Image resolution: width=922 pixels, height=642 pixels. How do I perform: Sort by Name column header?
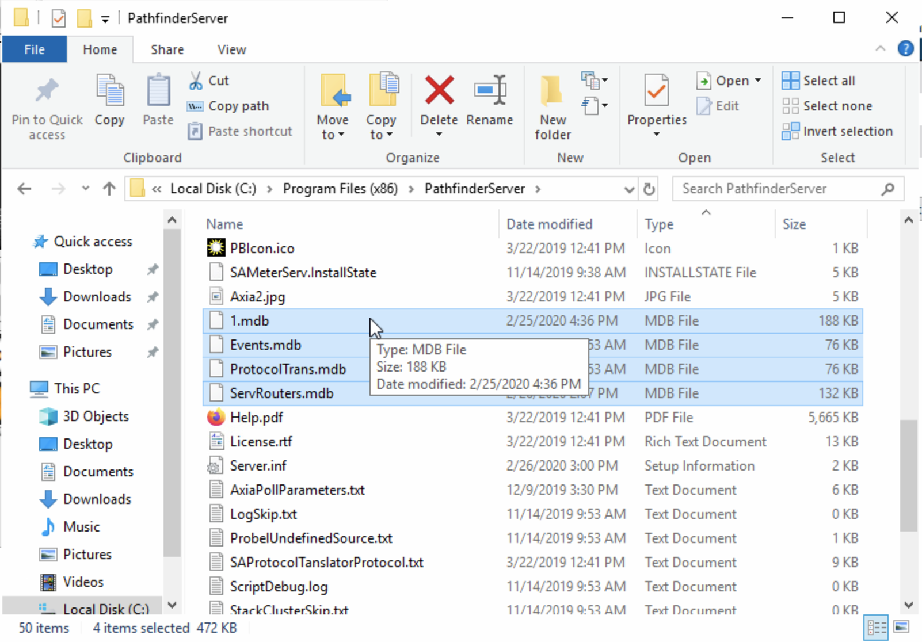pos(224,224)
